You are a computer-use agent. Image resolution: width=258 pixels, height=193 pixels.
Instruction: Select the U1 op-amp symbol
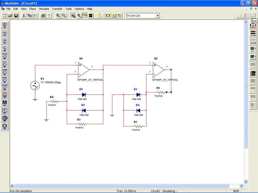click(84, 70)
